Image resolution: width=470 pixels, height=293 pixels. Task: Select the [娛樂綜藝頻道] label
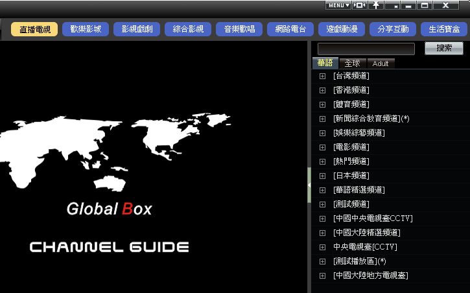tap(358, 133)
